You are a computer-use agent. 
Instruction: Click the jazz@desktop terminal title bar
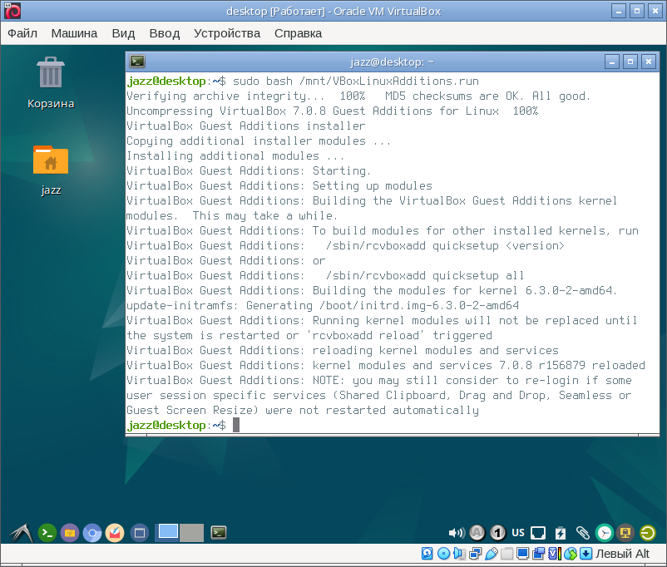click(392, 62)
